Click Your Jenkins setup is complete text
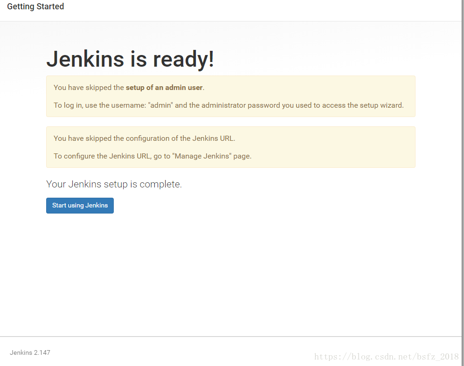 114,184
